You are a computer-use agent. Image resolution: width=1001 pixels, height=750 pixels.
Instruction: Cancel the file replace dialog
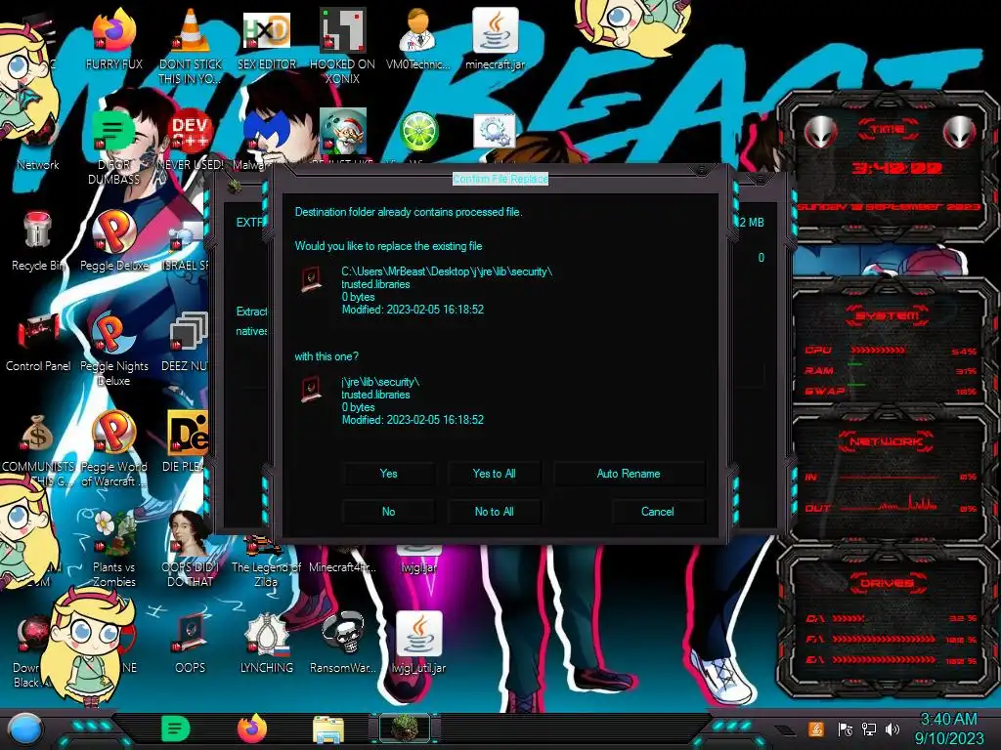pyautogui.click(x=658, y=512)
